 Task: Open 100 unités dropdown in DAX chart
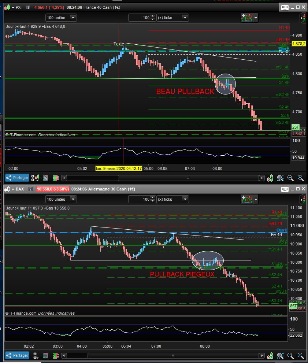tap(61, 199)
